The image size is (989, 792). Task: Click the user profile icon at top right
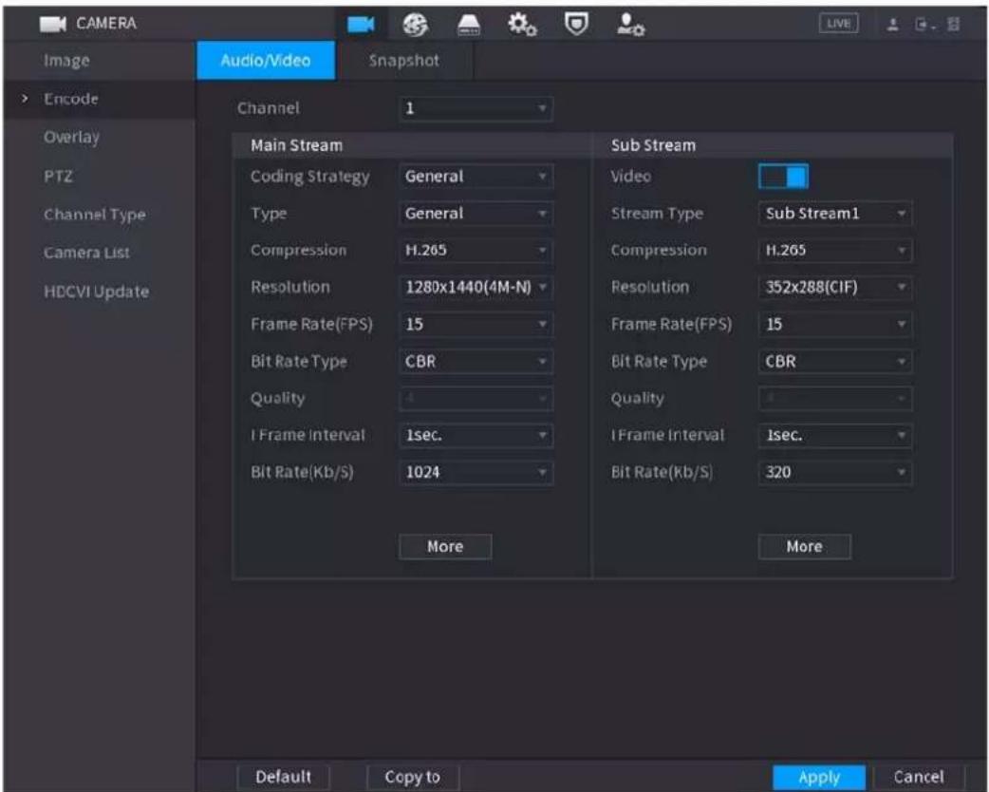tap(893, 25)
